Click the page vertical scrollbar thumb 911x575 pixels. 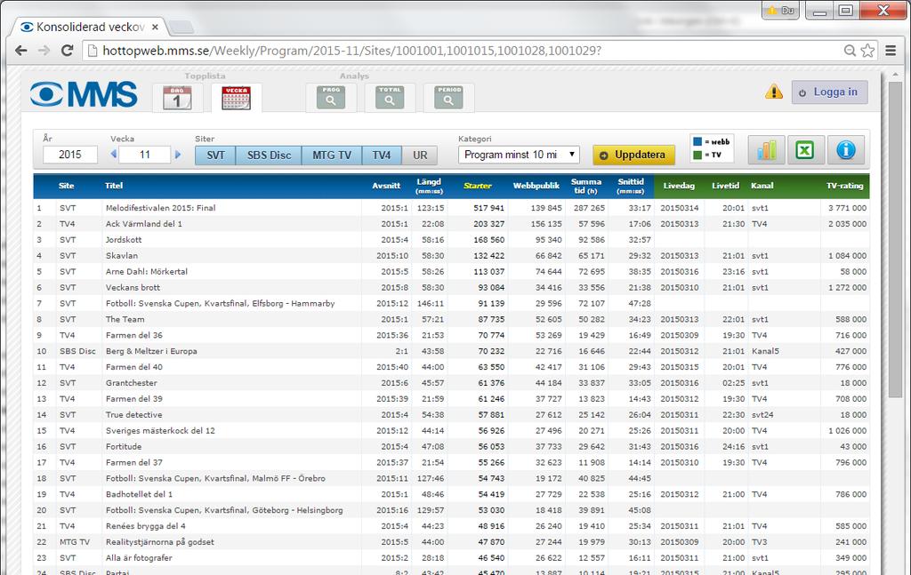[x=895, y=239]
